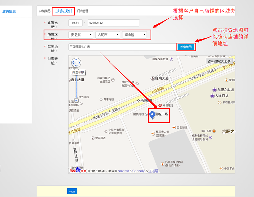Click the 合肥之心城 shopping icon on map
This screenshot has height=197, width=254.
point(214,90)
